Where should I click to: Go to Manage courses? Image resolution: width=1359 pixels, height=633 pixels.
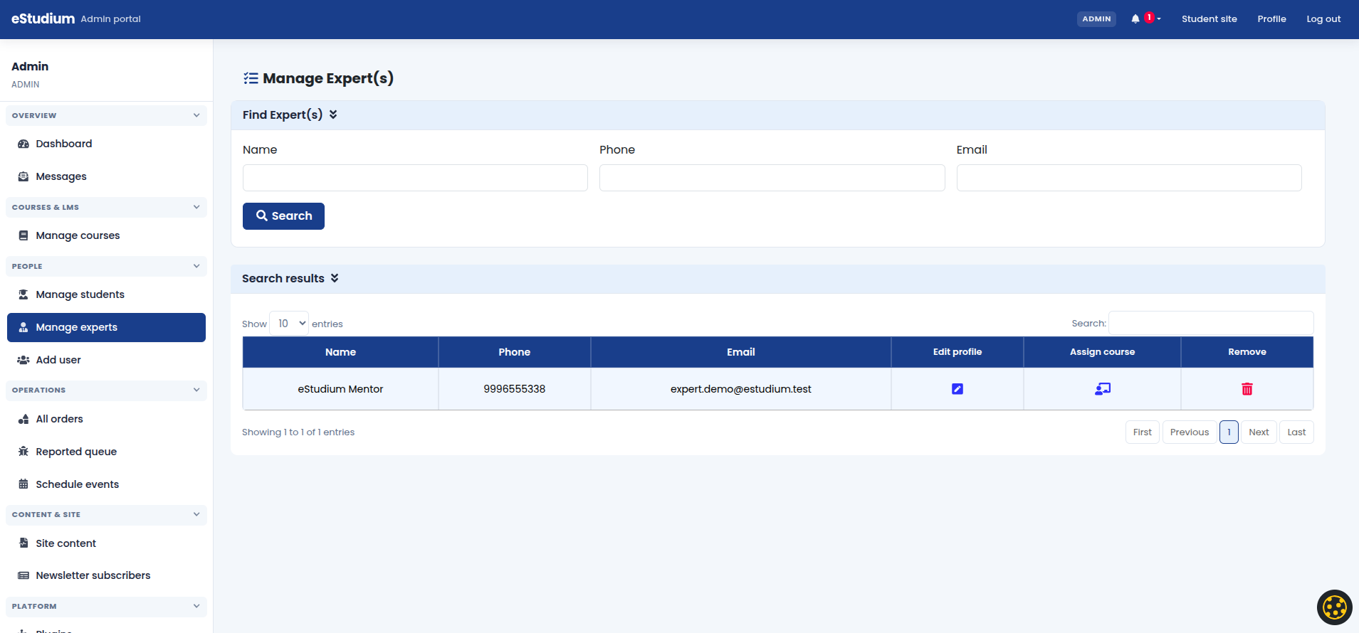pos(106,235)
